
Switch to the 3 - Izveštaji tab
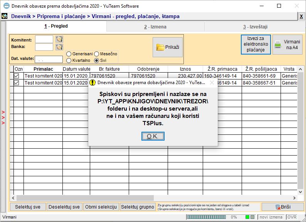click(x=255, y=27)
